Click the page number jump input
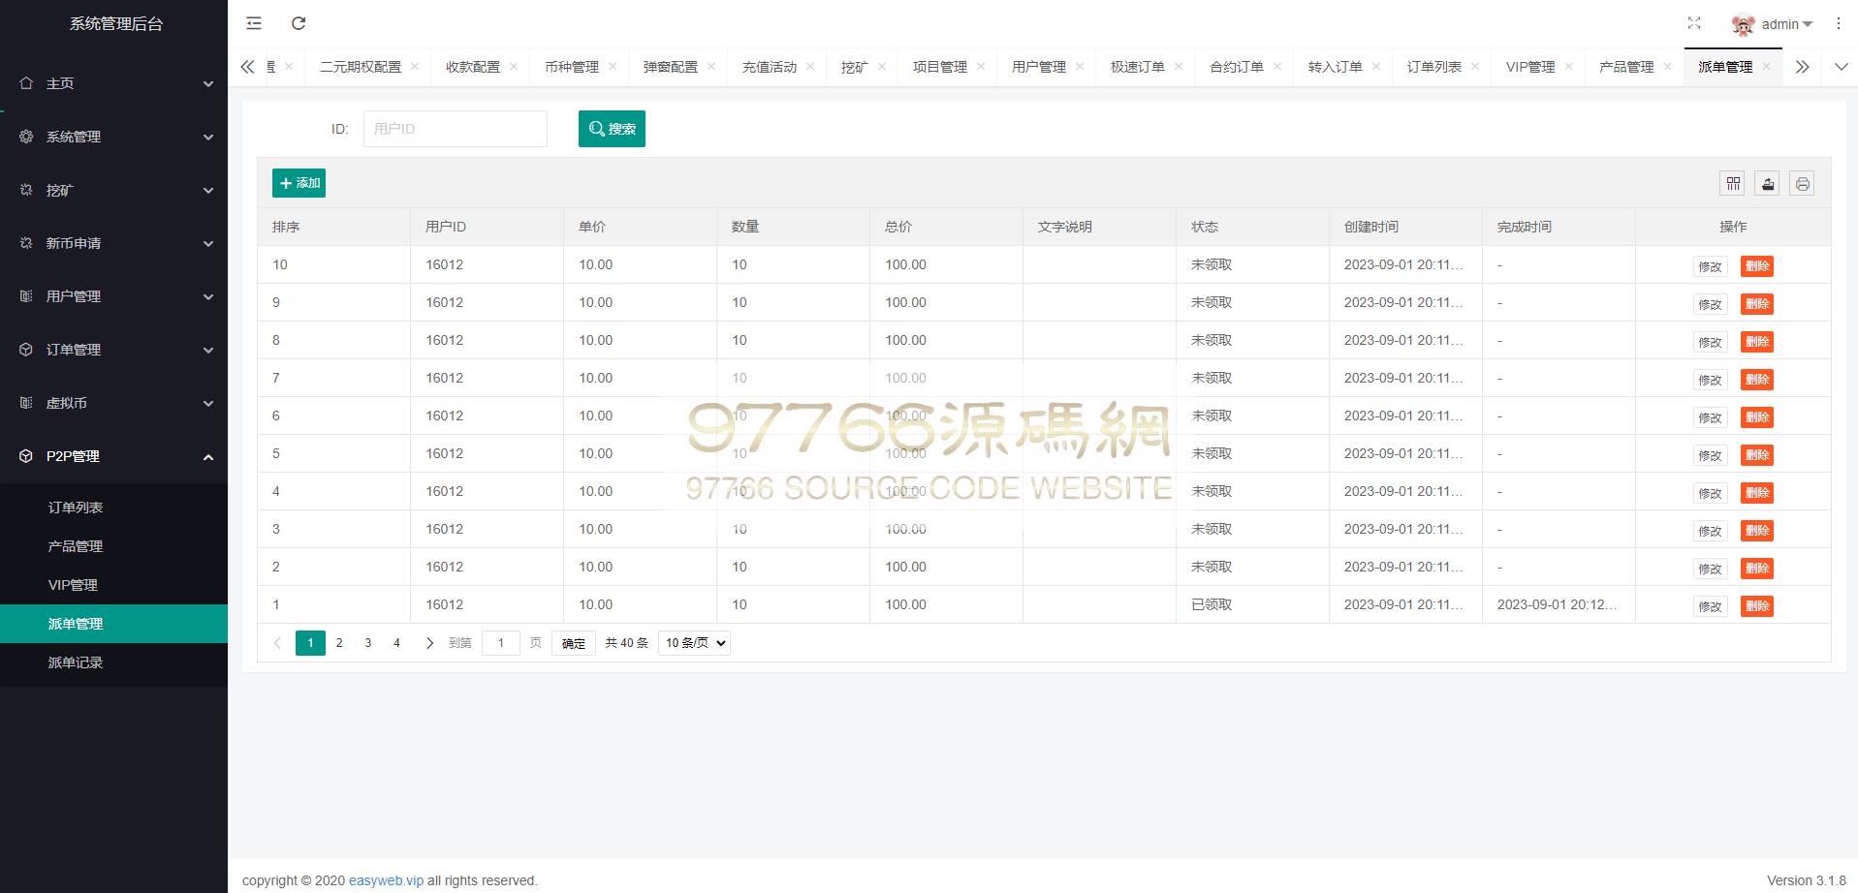 click(x=501, y=643)
